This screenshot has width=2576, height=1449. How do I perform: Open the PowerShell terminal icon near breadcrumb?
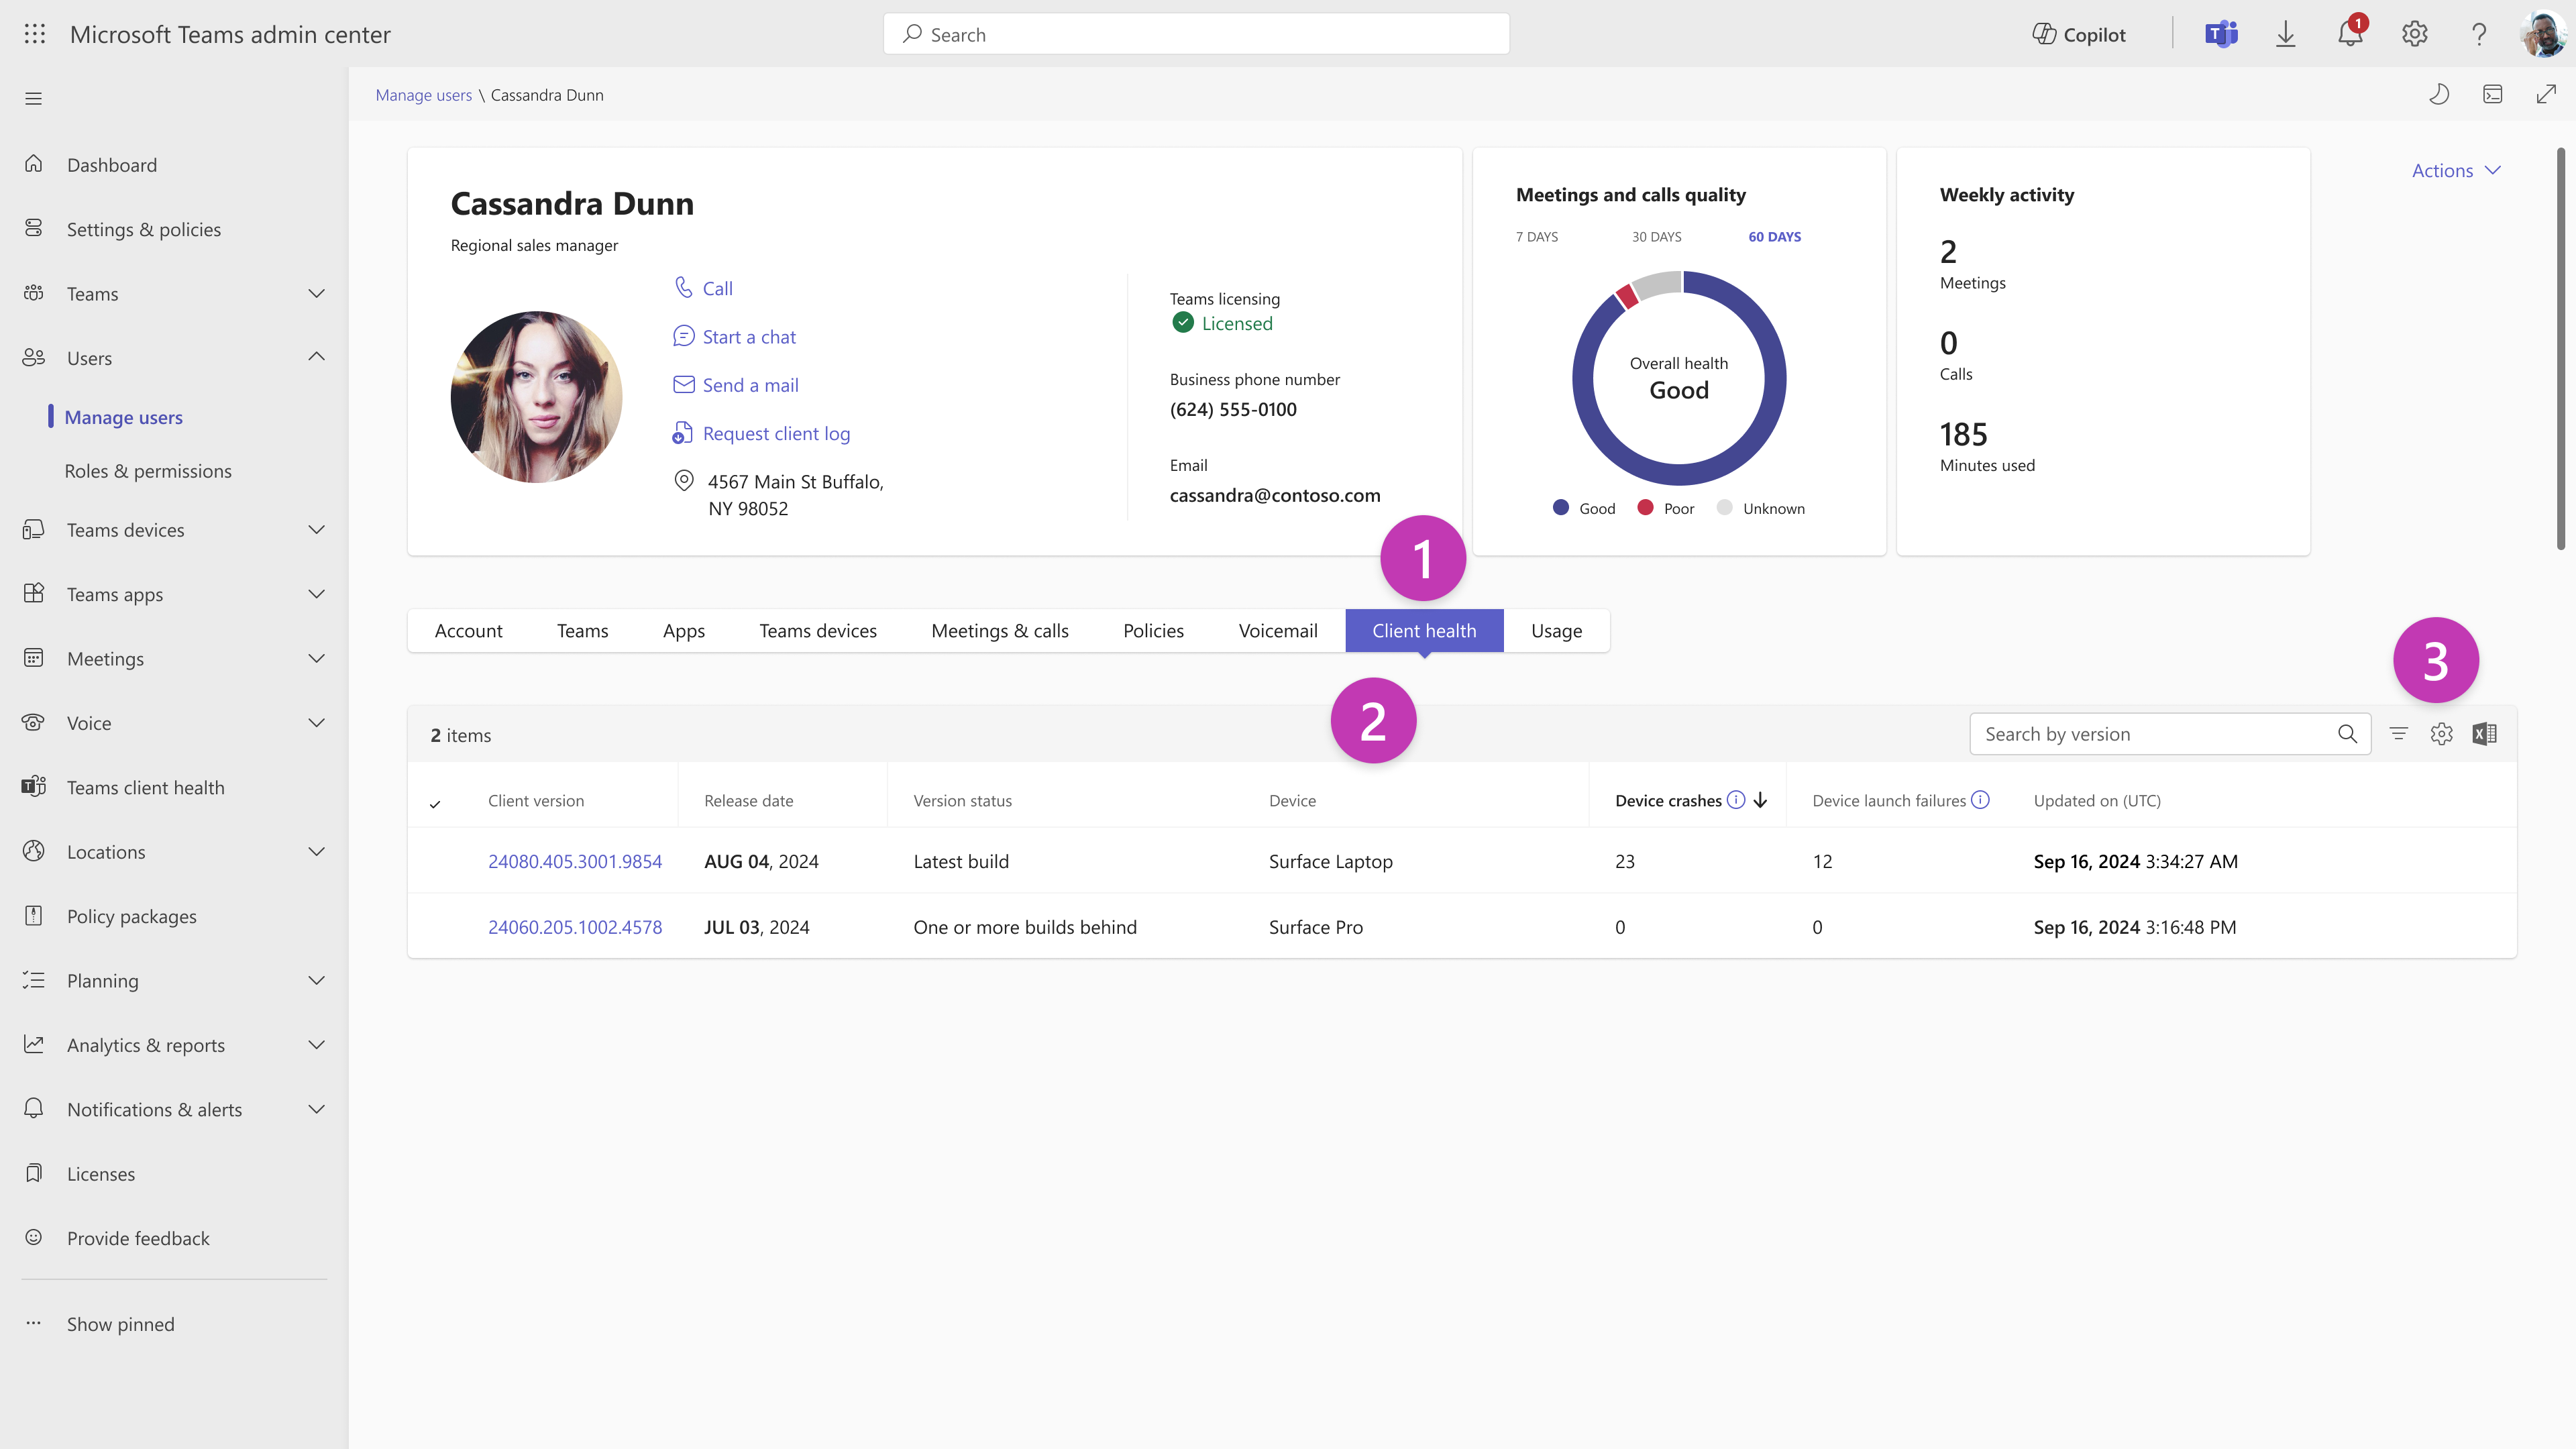pos(2493,94)
